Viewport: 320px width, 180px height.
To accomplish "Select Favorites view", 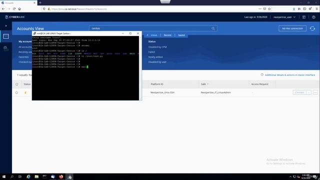I will [23, 57].
